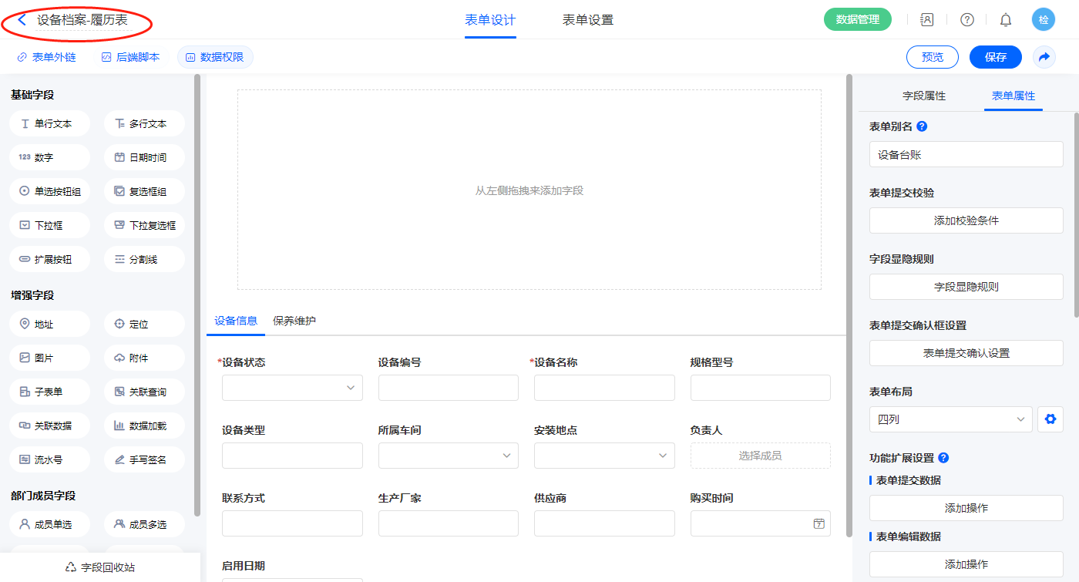Open the notifications bell icon
Screen dimensions: 1079x582
[1006, 20]
